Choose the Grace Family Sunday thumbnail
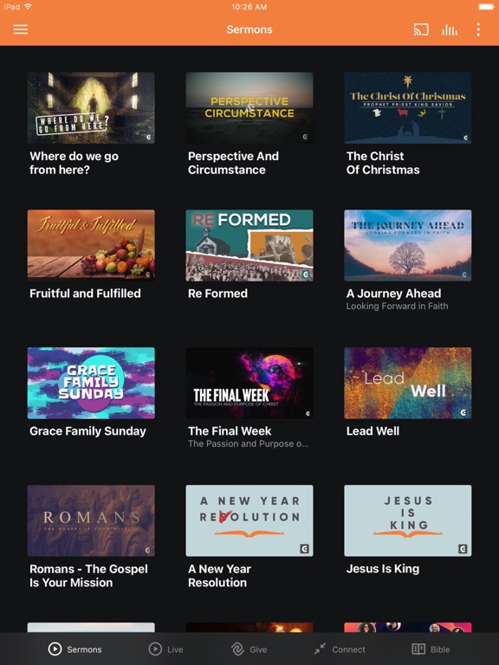This screenshot has width=499, height=665. (91, 383)
